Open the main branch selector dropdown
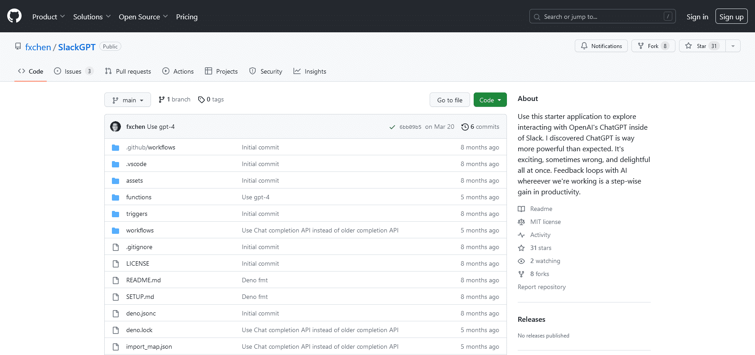This screenshot has height=355, width=755. click(x=128, y=100)
